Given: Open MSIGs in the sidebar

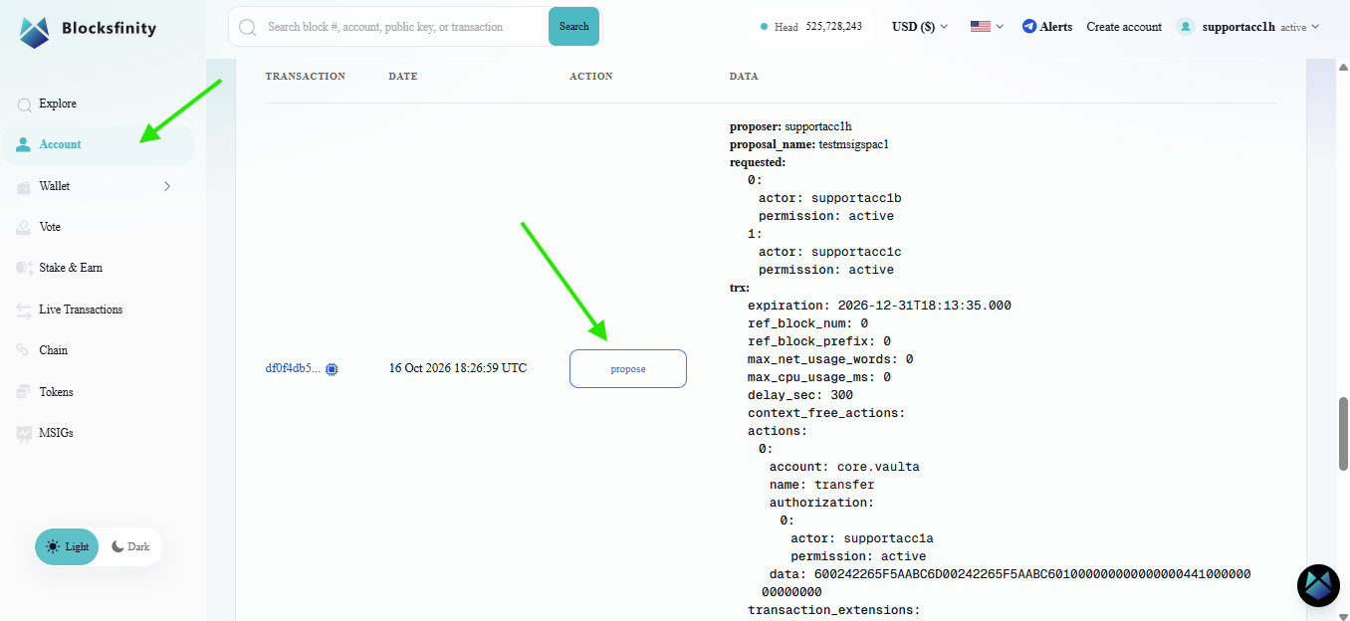Looking at the screenshot, I should pos(56,433).
